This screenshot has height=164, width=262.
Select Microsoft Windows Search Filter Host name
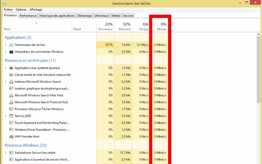[39, 96]
